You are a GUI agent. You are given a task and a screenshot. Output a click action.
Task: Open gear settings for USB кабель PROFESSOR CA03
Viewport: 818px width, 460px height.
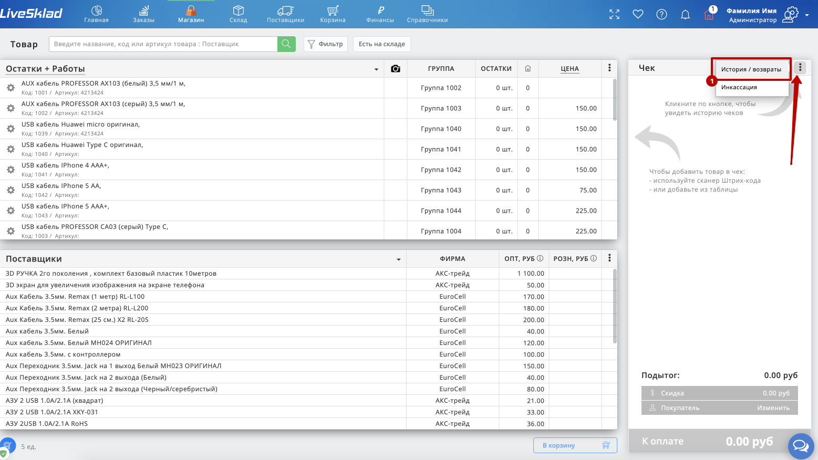11,231
